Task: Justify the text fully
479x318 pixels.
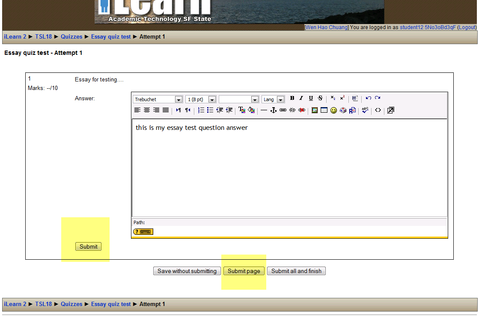Action: coord(166,110)
